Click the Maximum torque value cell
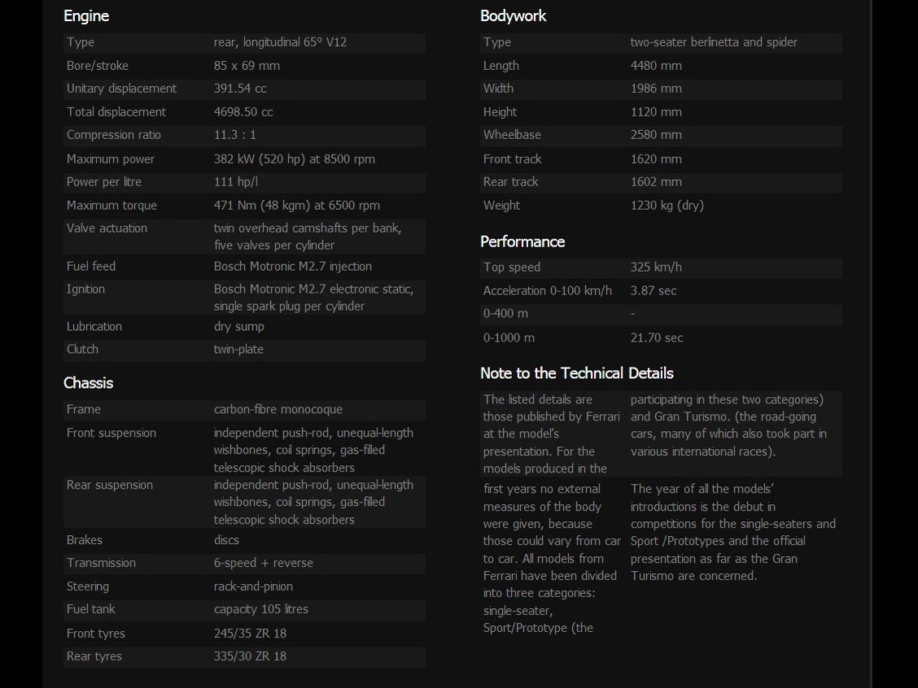Viewport: 918px width, 688px height. [296, 206]
